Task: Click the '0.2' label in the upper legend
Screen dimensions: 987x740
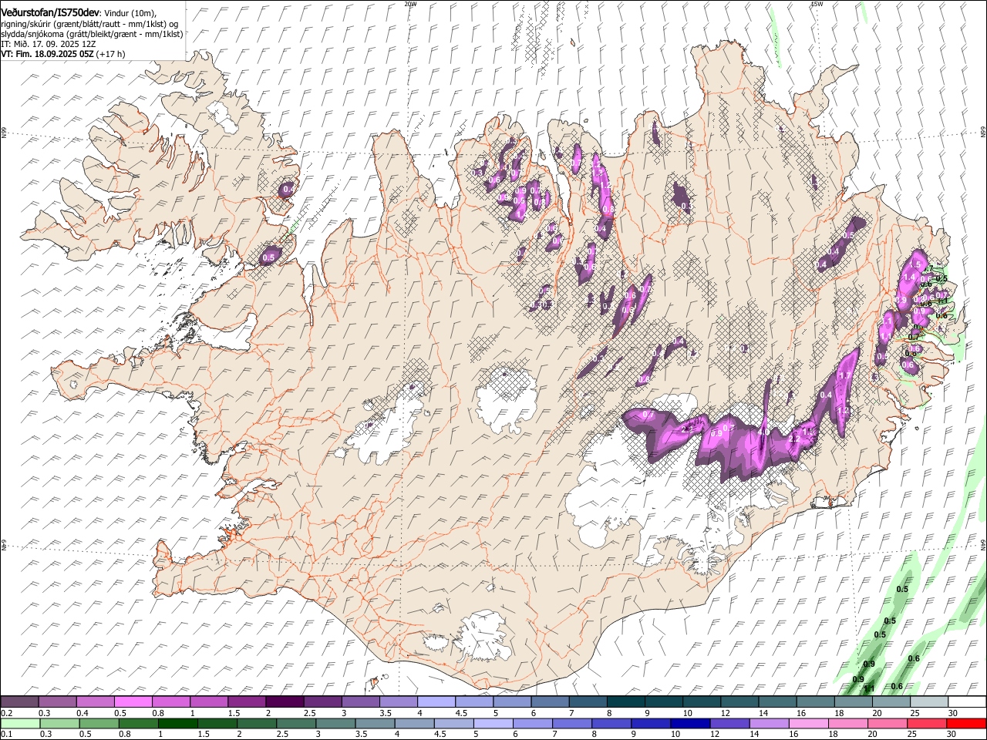Action: (x=5, y=713)
